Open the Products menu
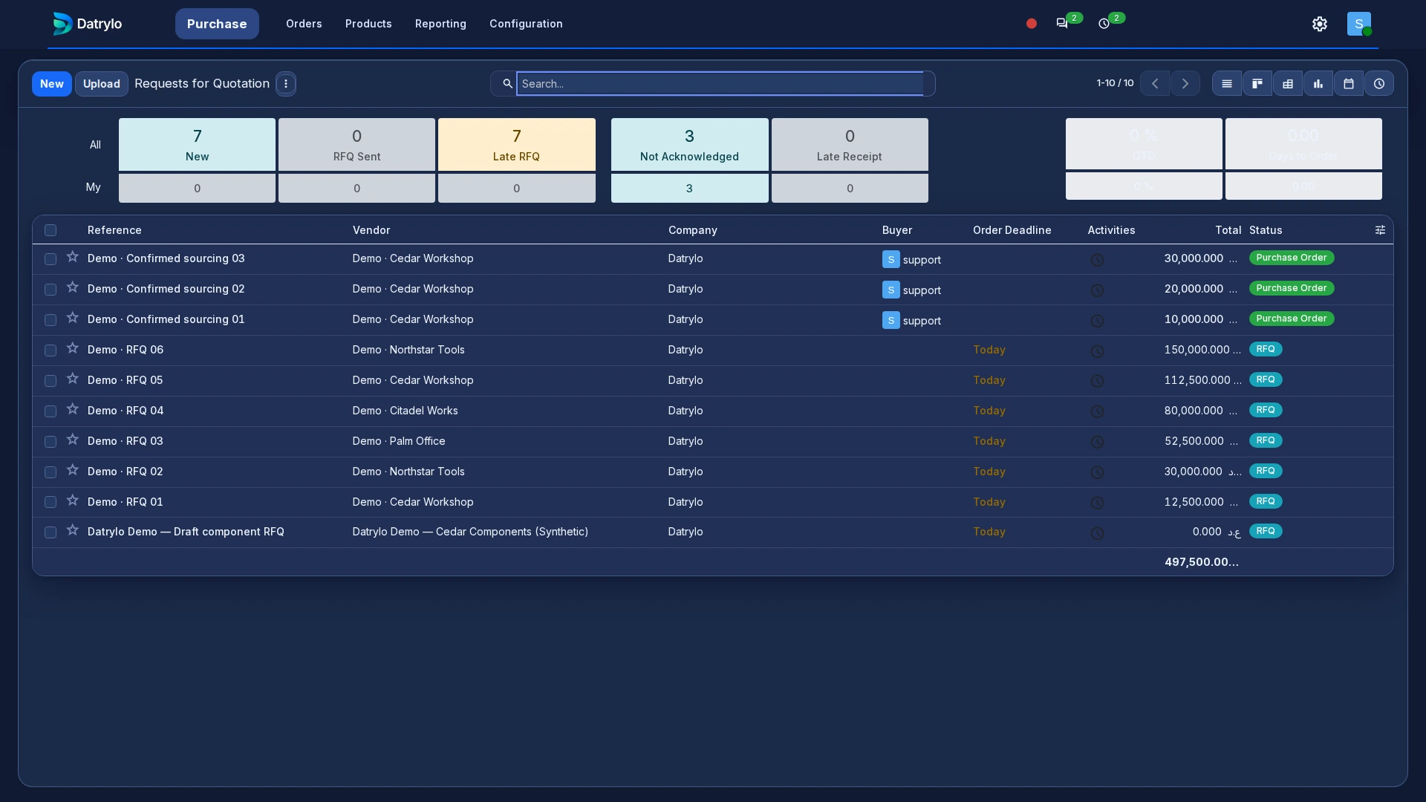1426x802 pixels. click(x=368, y=24)
